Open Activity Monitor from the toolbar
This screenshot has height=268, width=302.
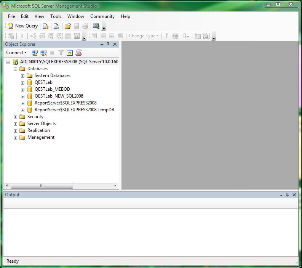(x=96, y=26)
